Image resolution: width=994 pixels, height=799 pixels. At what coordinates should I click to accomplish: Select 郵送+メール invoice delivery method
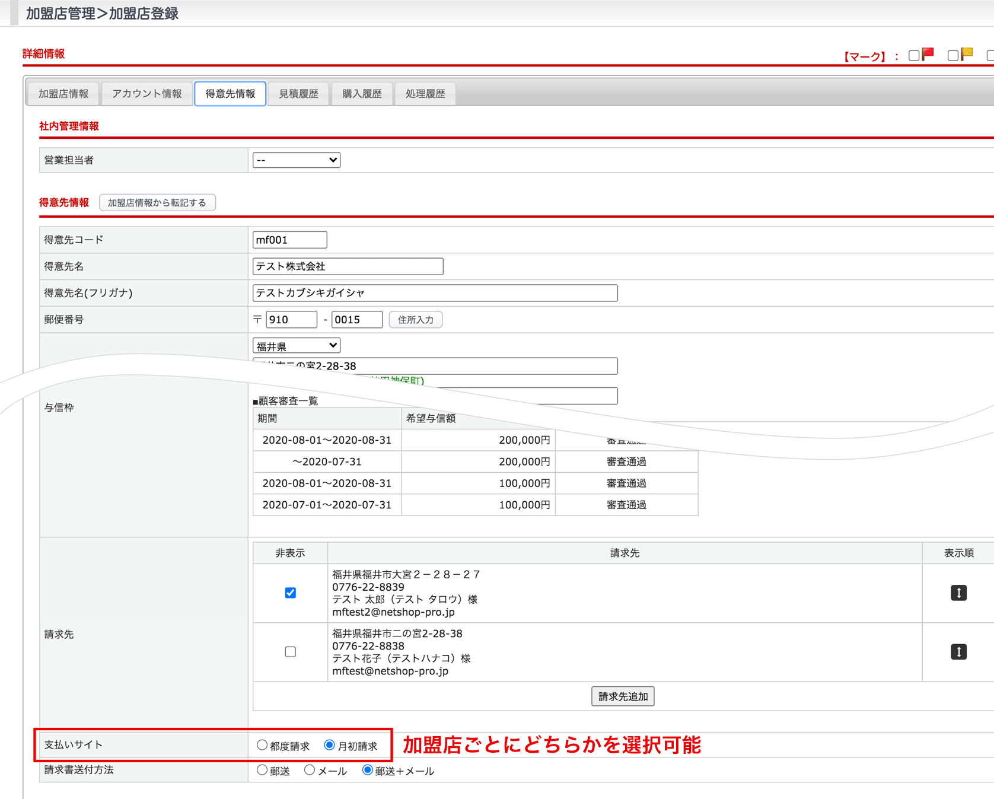click(x=368, y=770)
